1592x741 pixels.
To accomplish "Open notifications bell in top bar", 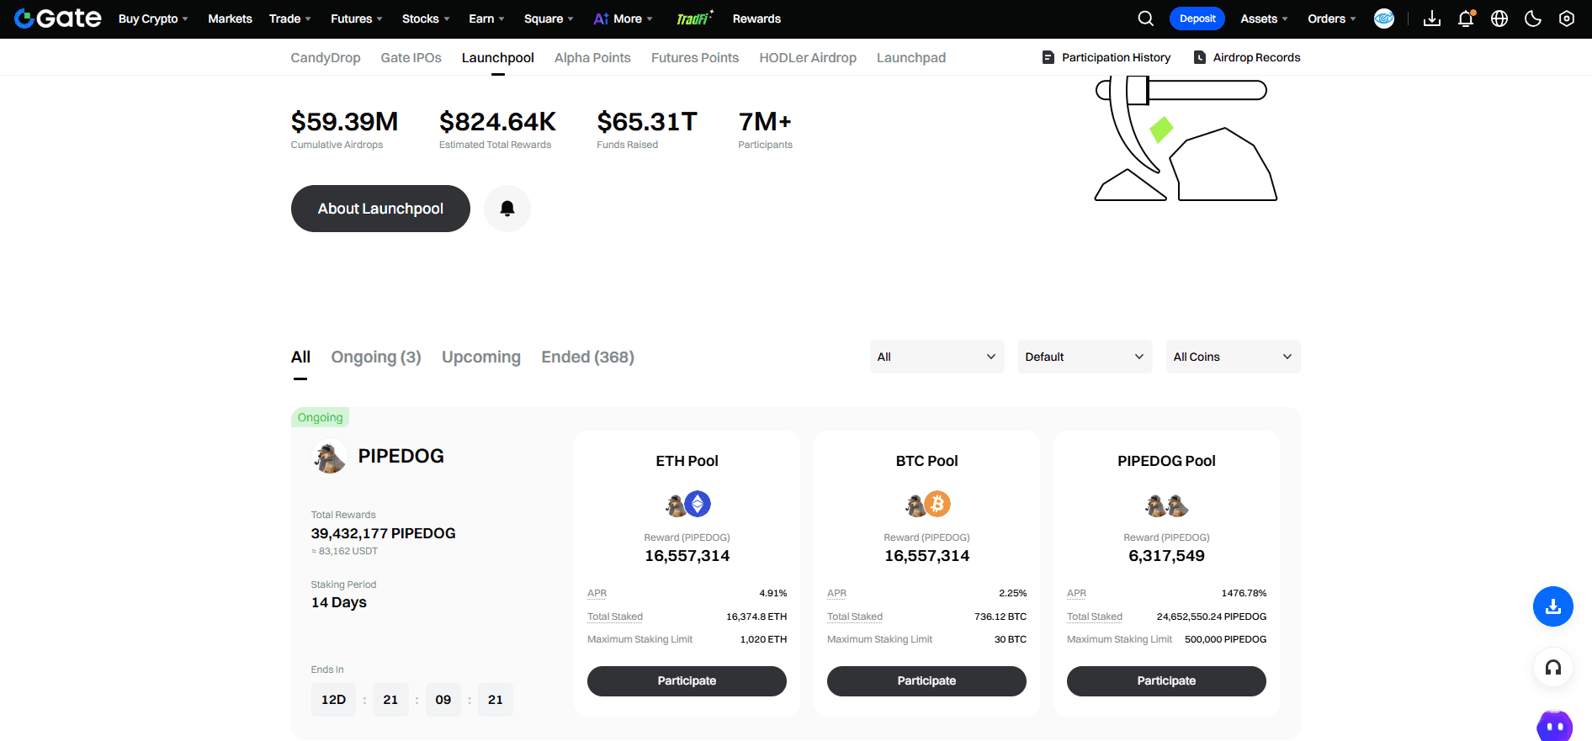I will click(x=1466, y=19).
